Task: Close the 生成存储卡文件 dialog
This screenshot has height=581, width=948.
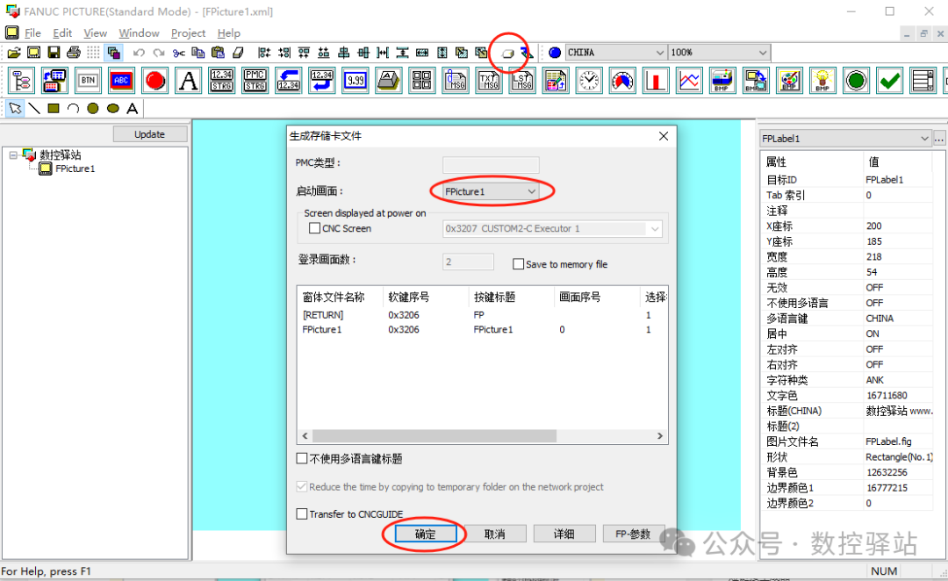Action: click(664, 136)
